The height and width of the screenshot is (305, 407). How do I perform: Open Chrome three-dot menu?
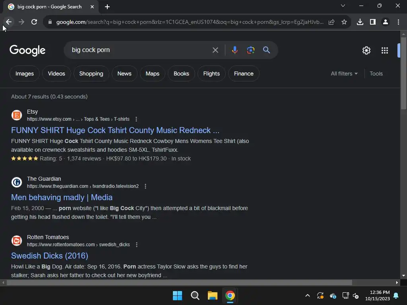(398, 22)
